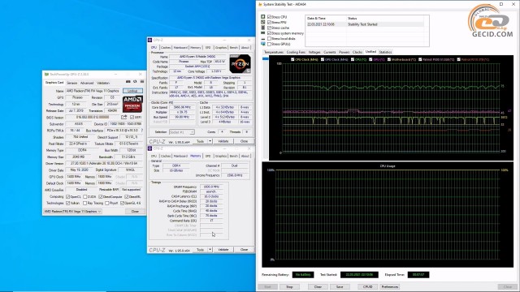Click the AMD Radeon logo in GPU-Z

pyautogui.click(x=132, y=104)
